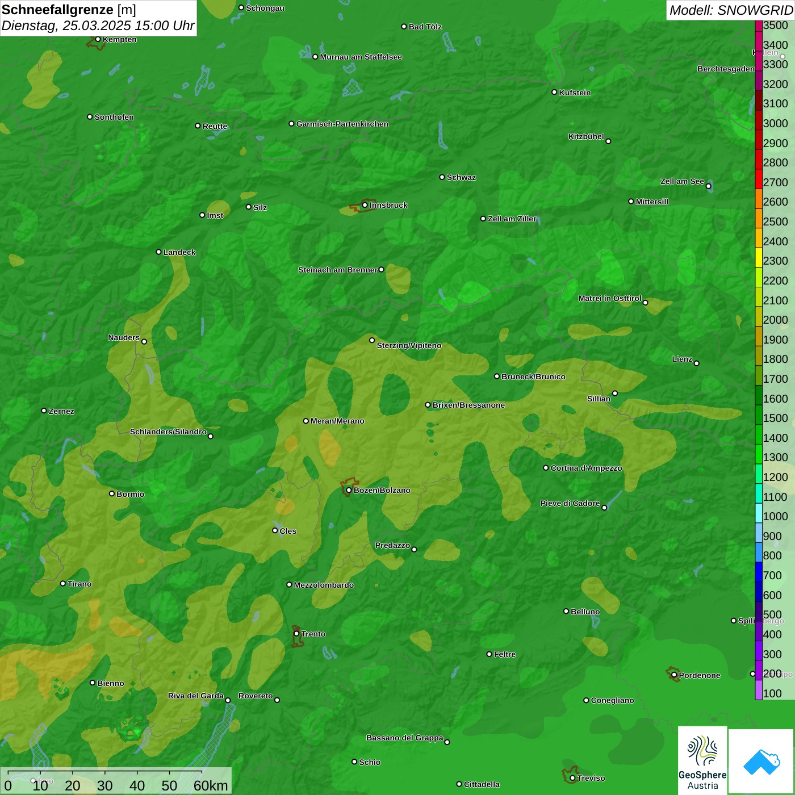The height and width of the screenshot is (795, 795).
Task: Click the Sillian label
Action: click(x=599, y=399)
